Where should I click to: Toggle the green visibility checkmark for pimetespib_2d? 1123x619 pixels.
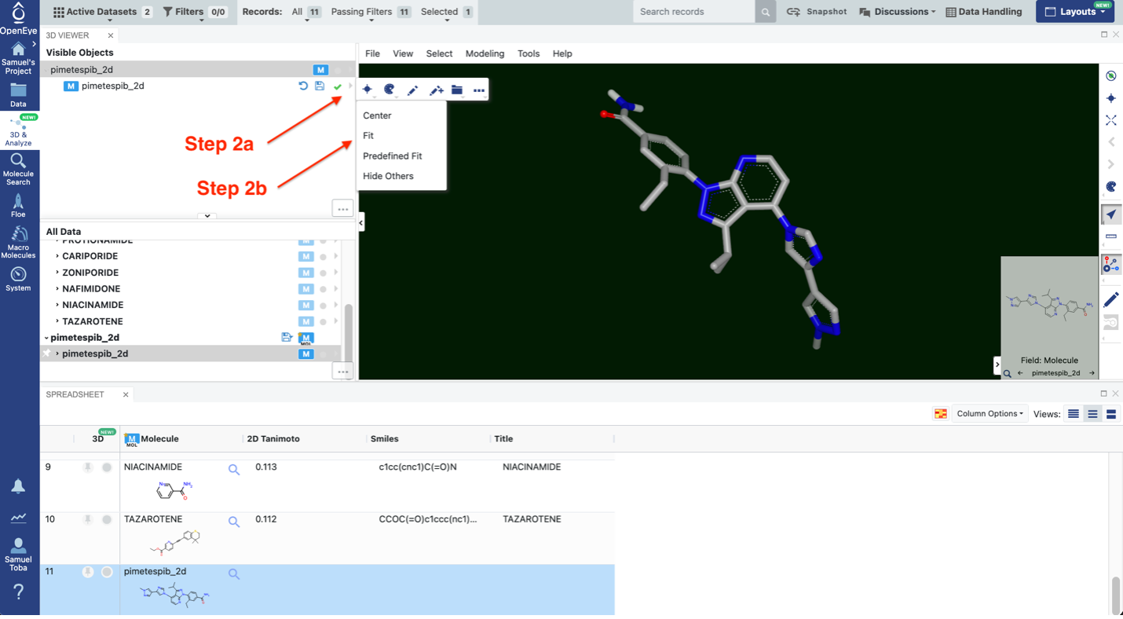point(338,86)
